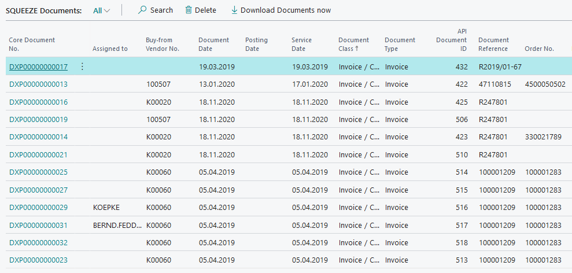Select the Search action label
572x273 pixels.
coord(161,10)
